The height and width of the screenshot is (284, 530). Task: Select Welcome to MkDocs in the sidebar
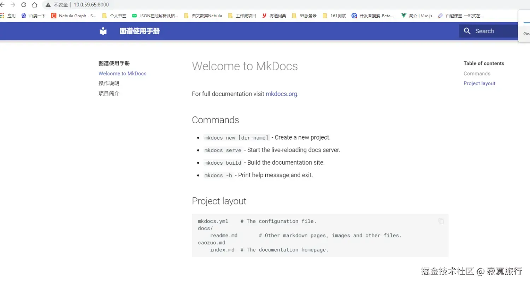pos(122,73)
